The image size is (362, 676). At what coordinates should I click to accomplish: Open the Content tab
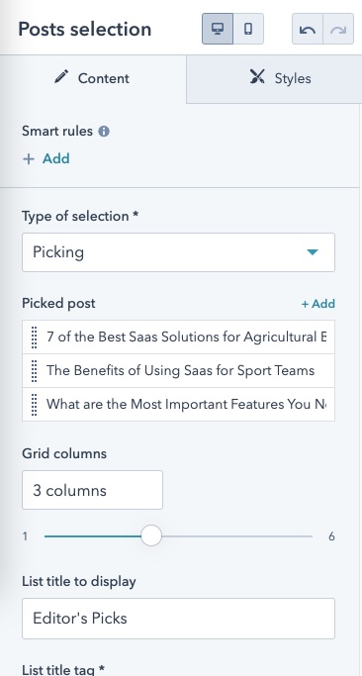pyautogui.click(x=93, y=78)
